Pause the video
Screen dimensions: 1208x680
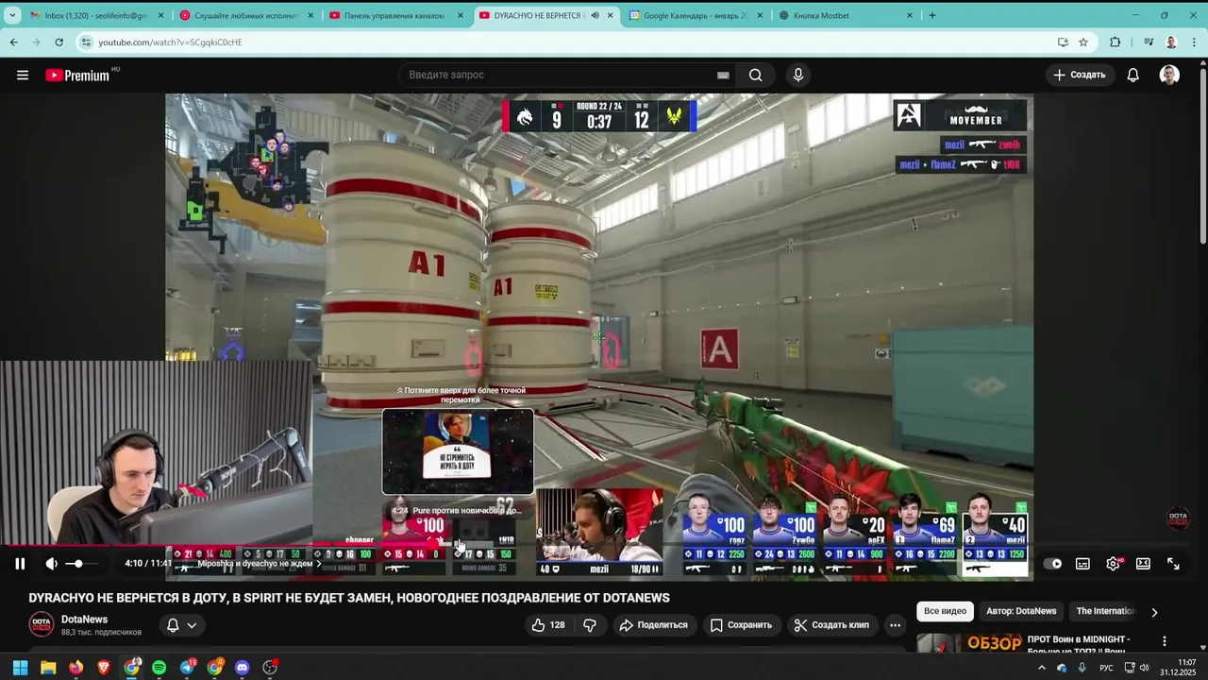[20, 564]
